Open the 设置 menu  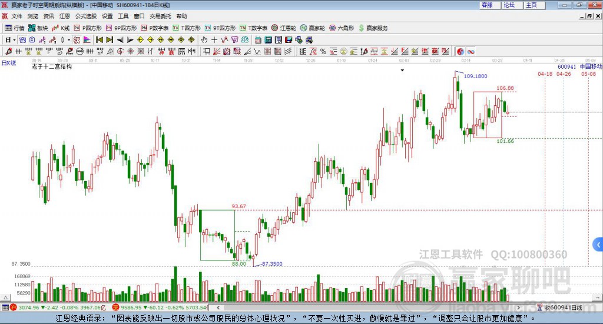[107, 16]
